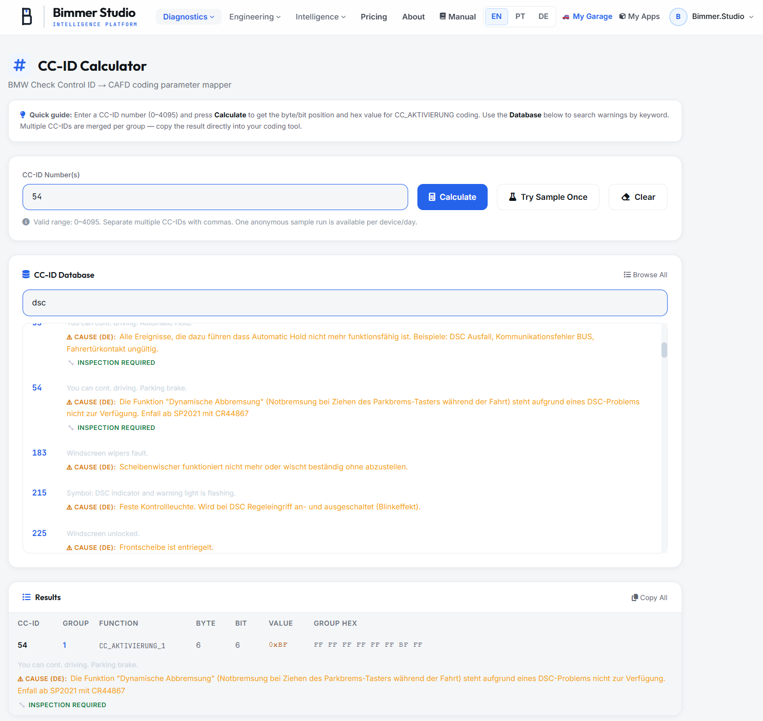The width and height of the screenshot is (763, 721).
Task: Click 'Symbol: DSC indicator' description text
Action: pos(151,493)
